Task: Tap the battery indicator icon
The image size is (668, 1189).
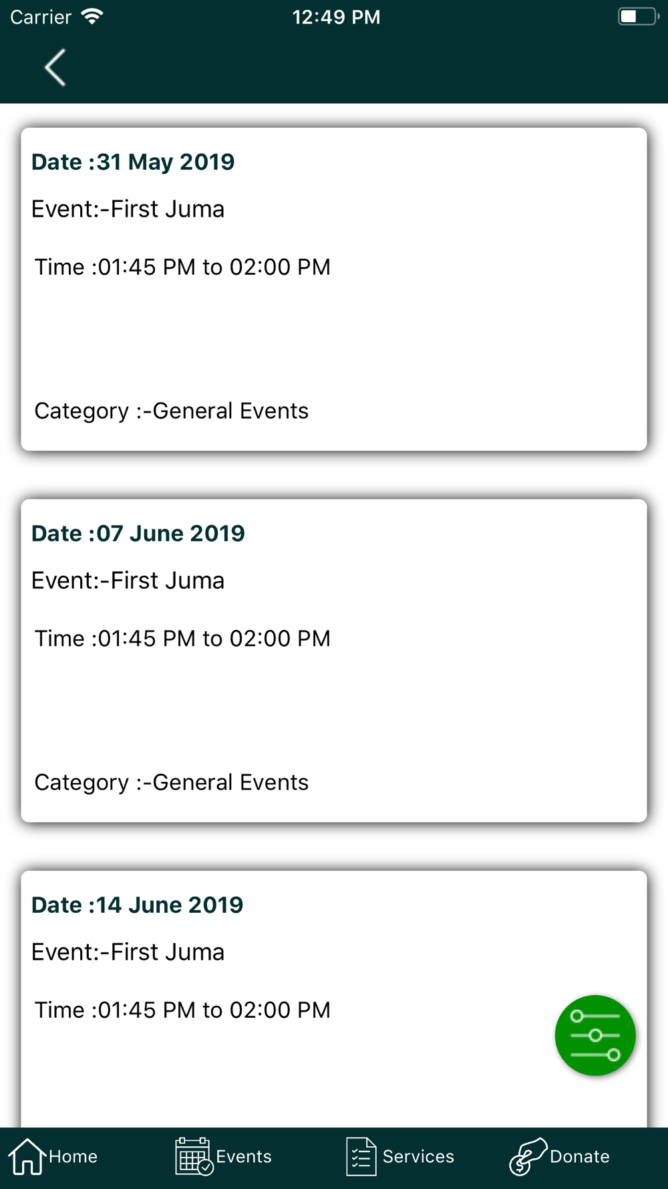Action: pos(638,17)
